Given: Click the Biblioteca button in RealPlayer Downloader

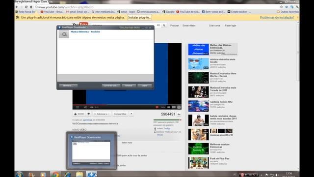Looking at the screenshot, I should point(68,86).
